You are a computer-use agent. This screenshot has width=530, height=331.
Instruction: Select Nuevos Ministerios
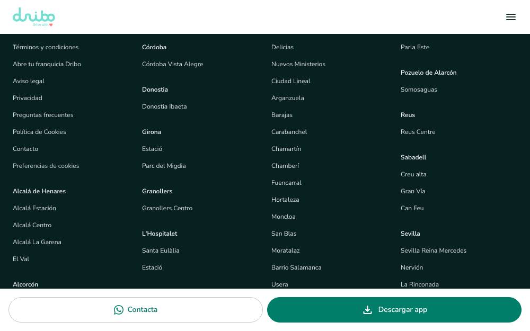pyautogui.click(x=298, y=64)
